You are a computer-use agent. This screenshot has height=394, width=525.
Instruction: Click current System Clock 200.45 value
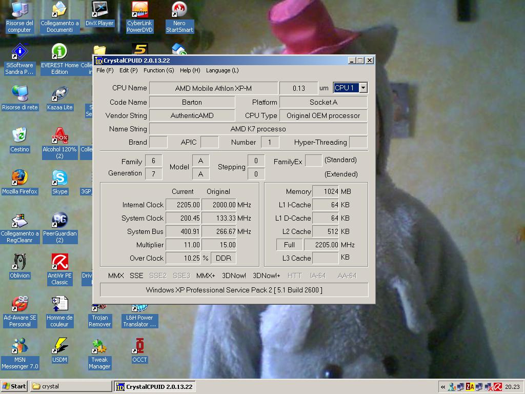(183, 218)
